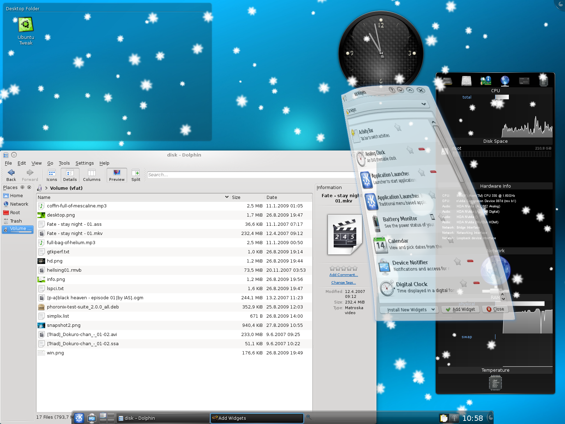The height and width of the screenshot is (424, 565).
Task: Select Volume entry in Places panel
Action: coord(17,229)
